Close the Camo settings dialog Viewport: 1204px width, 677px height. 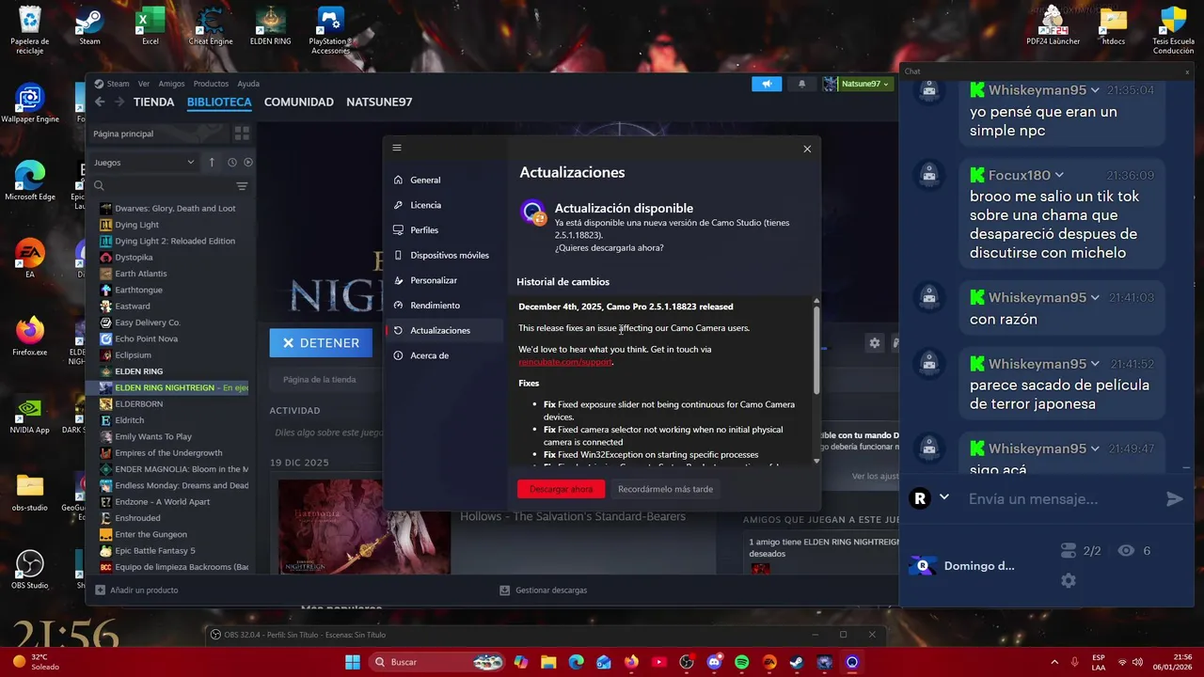click(x=807, y=149)
